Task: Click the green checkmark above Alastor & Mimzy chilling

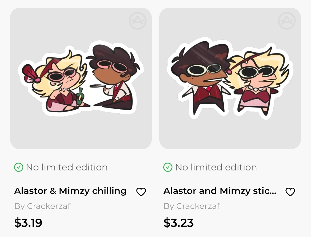Action: [x=18, y=167]
